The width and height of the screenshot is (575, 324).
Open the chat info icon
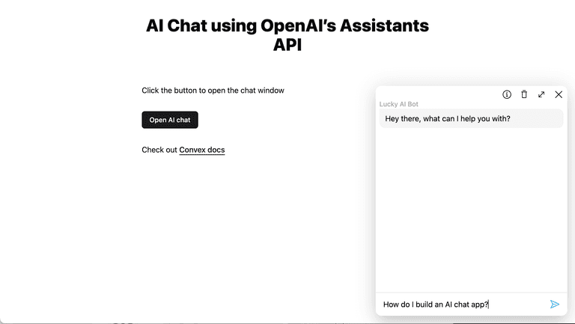pyautogui.click(x=507, y=94)
